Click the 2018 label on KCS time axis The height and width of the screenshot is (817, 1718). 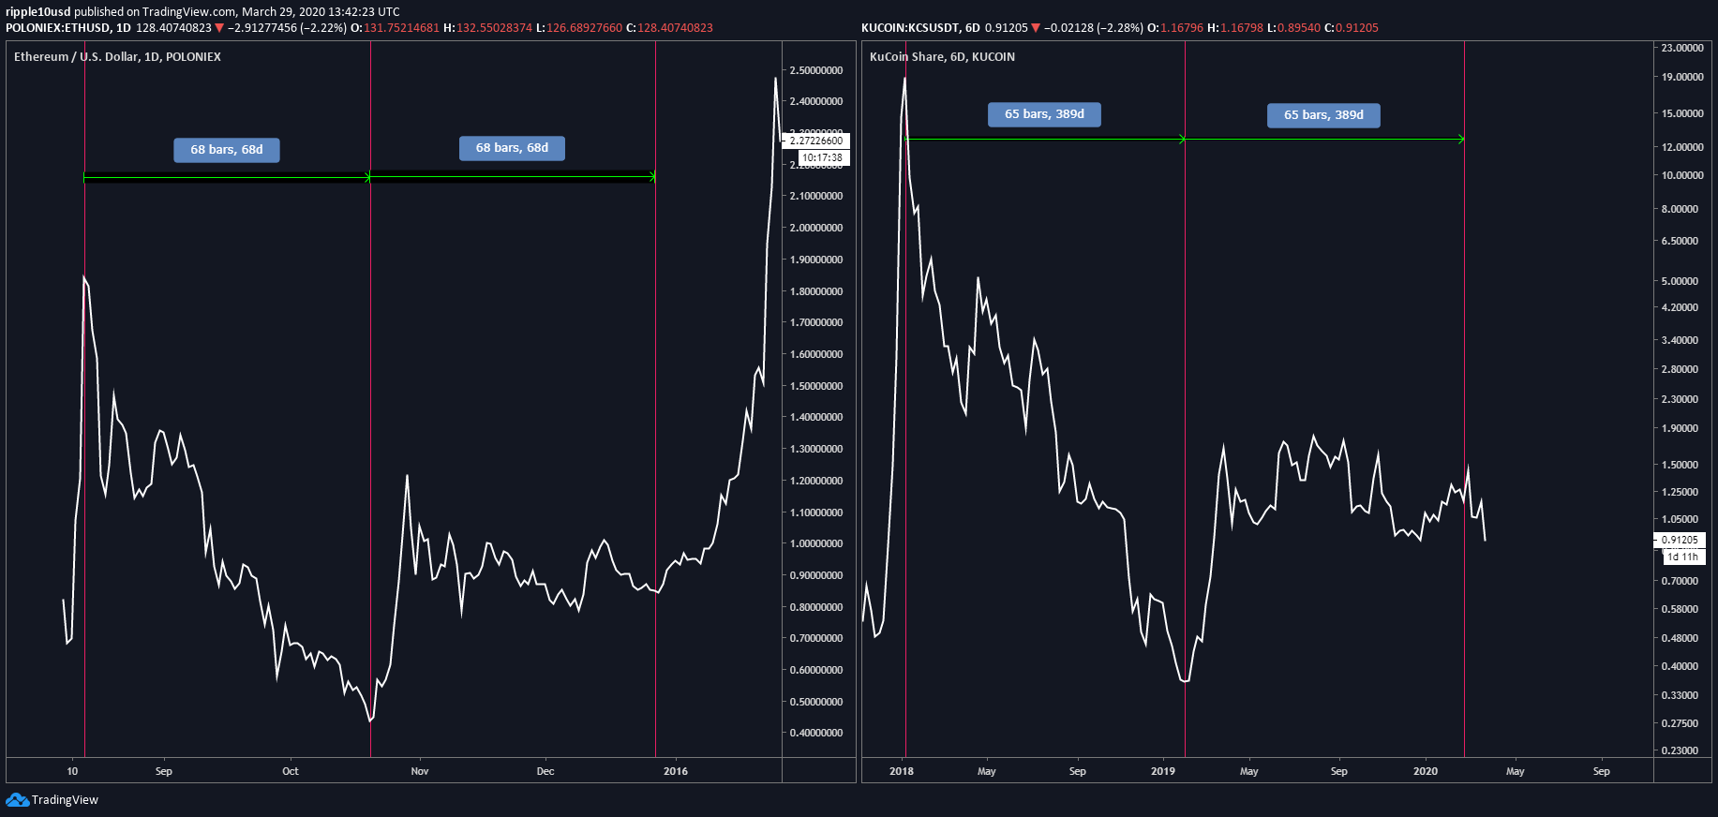pos(902,771)
